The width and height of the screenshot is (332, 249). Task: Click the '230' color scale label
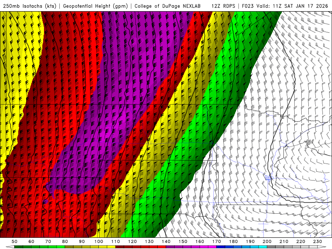[317, 242]
